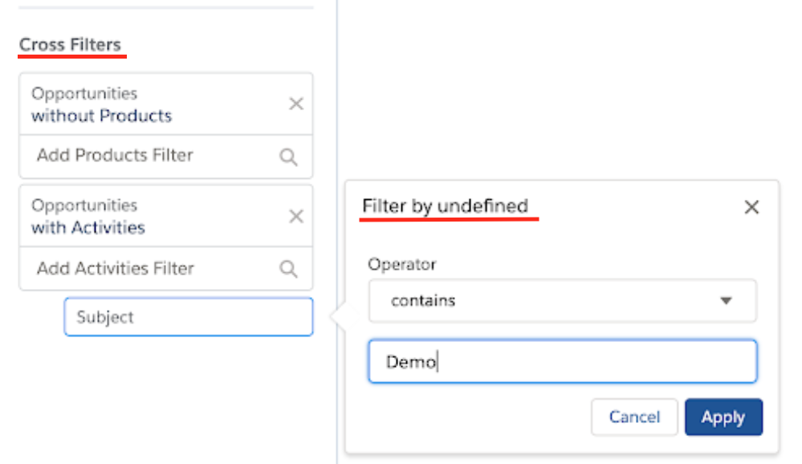Open the with Activities link
This screenshot has height=464, width=802.
[88, 228]
